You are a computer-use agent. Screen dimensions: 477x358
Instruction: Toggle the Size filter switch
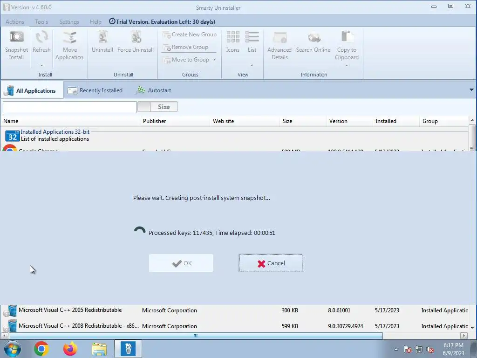[x=157, y=107]
